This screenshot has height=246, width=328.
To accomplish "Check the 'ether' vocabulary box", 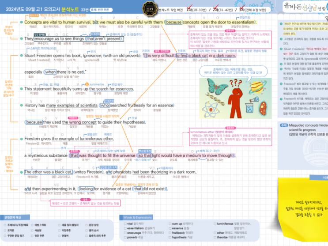I will pos(215,233).
